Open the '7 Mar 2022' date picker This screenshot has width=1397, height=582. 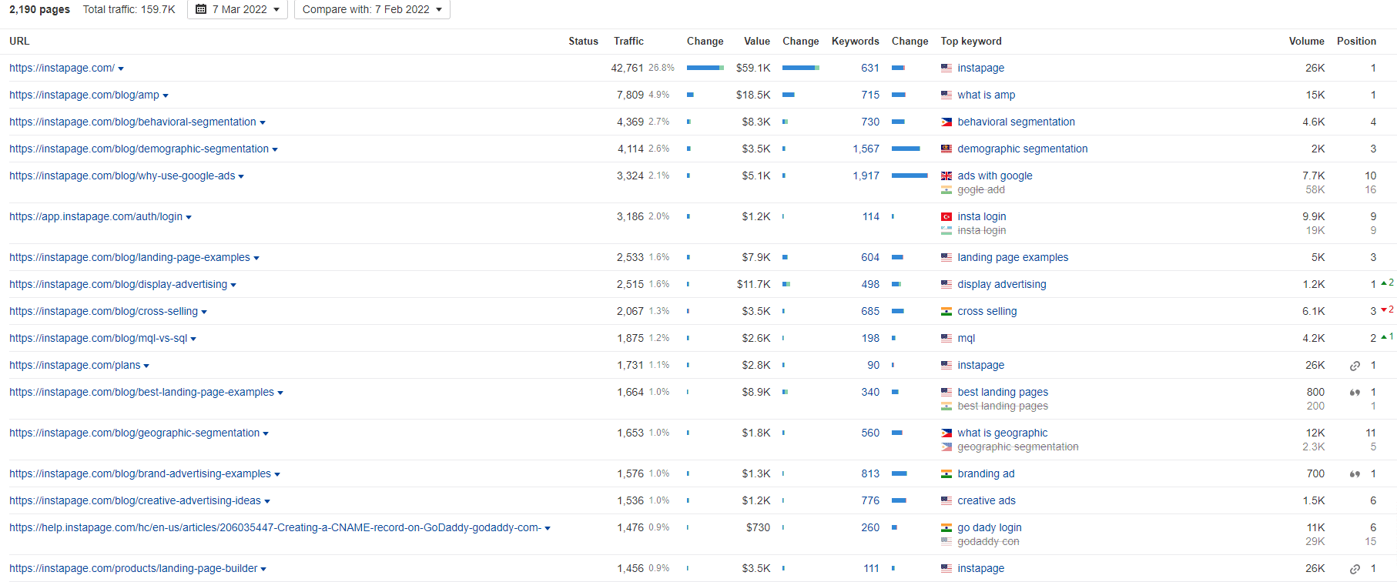click(x=237, y=9)
